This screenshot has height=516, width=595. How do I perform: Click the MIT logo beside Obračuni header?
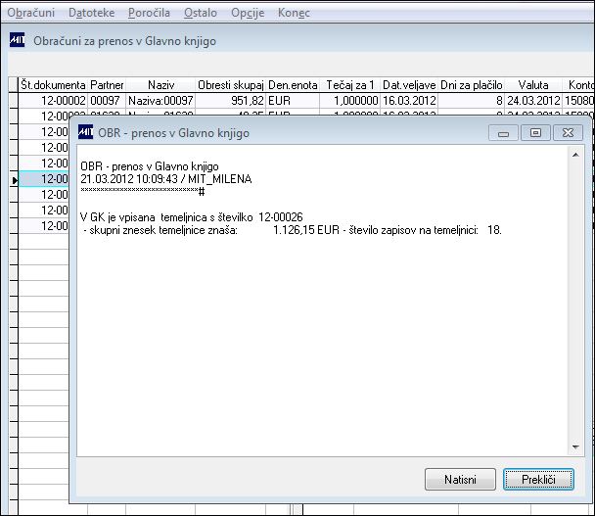(17, 40)
